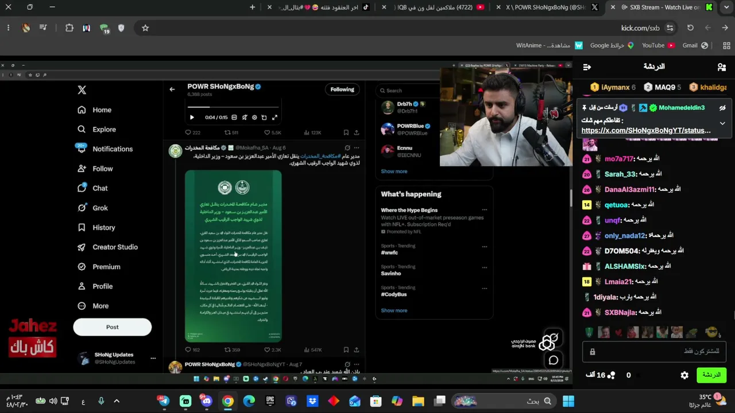Open more options on مكافحة المخدرات tweet
The height and width of the screenshot is (413, 735).
click(357, 148)
